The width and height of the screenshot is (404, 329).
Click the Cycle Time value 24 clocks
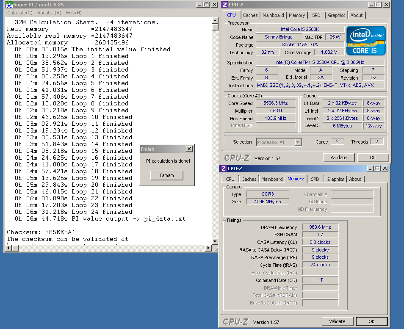320,265
